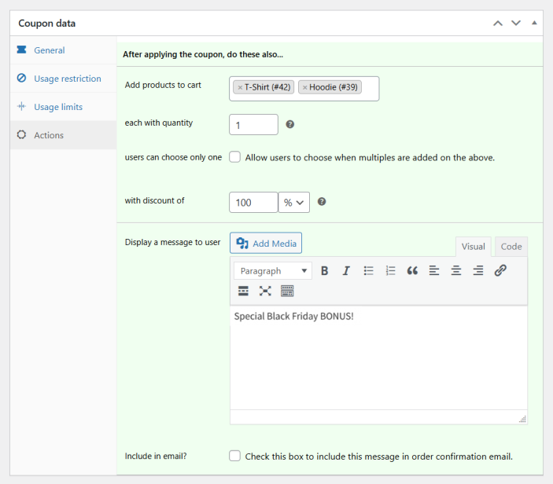Open the insert link tool
Screen dimensions: 553x484
500,271
